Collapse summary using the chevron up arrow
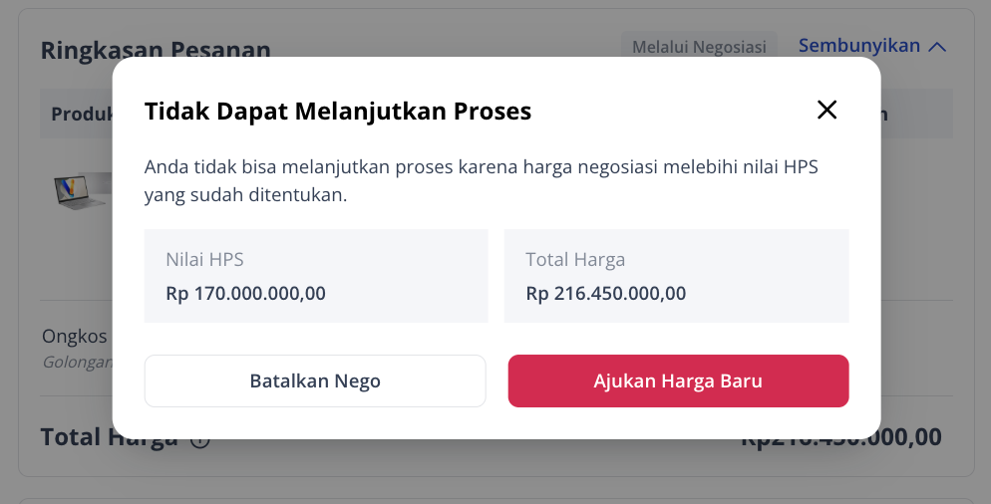Viewport: 991px width, 504px height. click(937, 47)
